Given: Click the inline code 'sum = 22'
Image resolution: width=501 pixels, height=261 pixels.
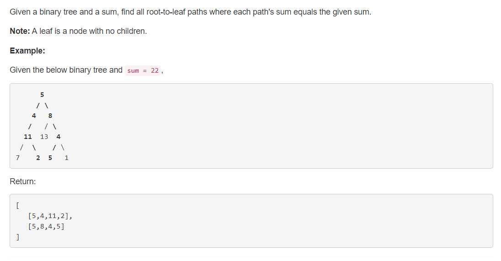Looking at the screenshot, I should tap(143, 70).
